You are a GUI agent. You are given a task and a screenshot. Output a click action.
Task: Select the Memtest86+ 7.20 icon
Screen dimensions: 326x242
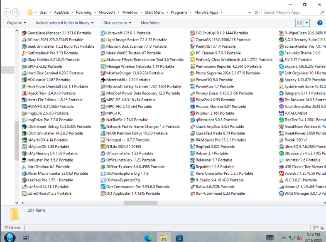pyautogui.click(x=103, y=80)
